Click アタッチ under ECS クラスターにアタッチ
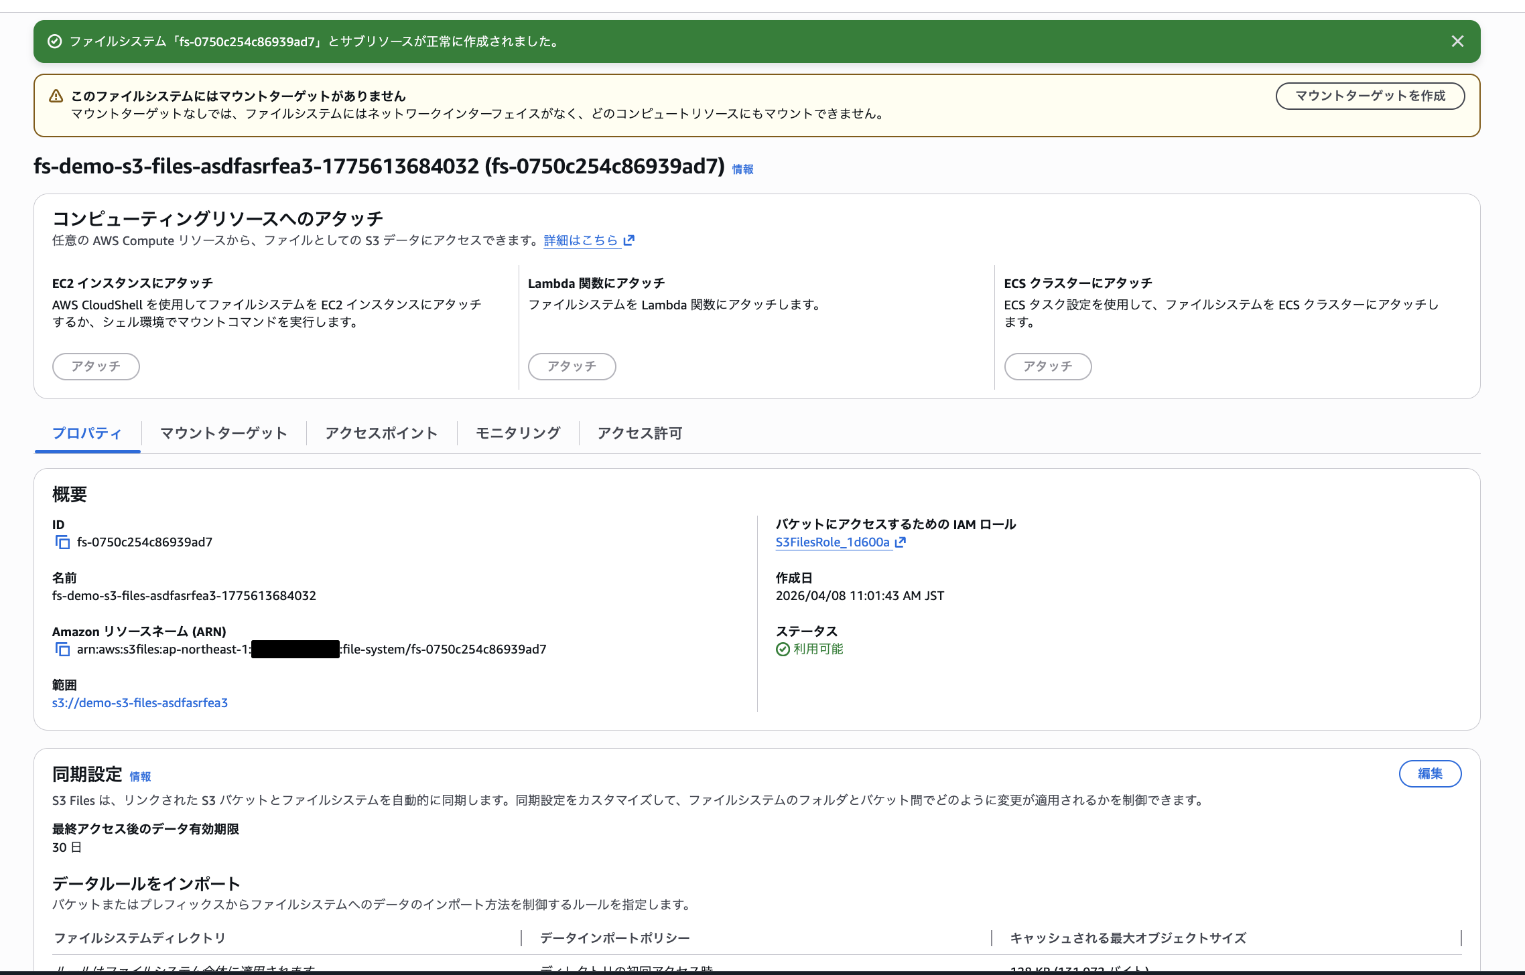Image resolution: width=1525 pixels, height=975 pixels. 1048,366
